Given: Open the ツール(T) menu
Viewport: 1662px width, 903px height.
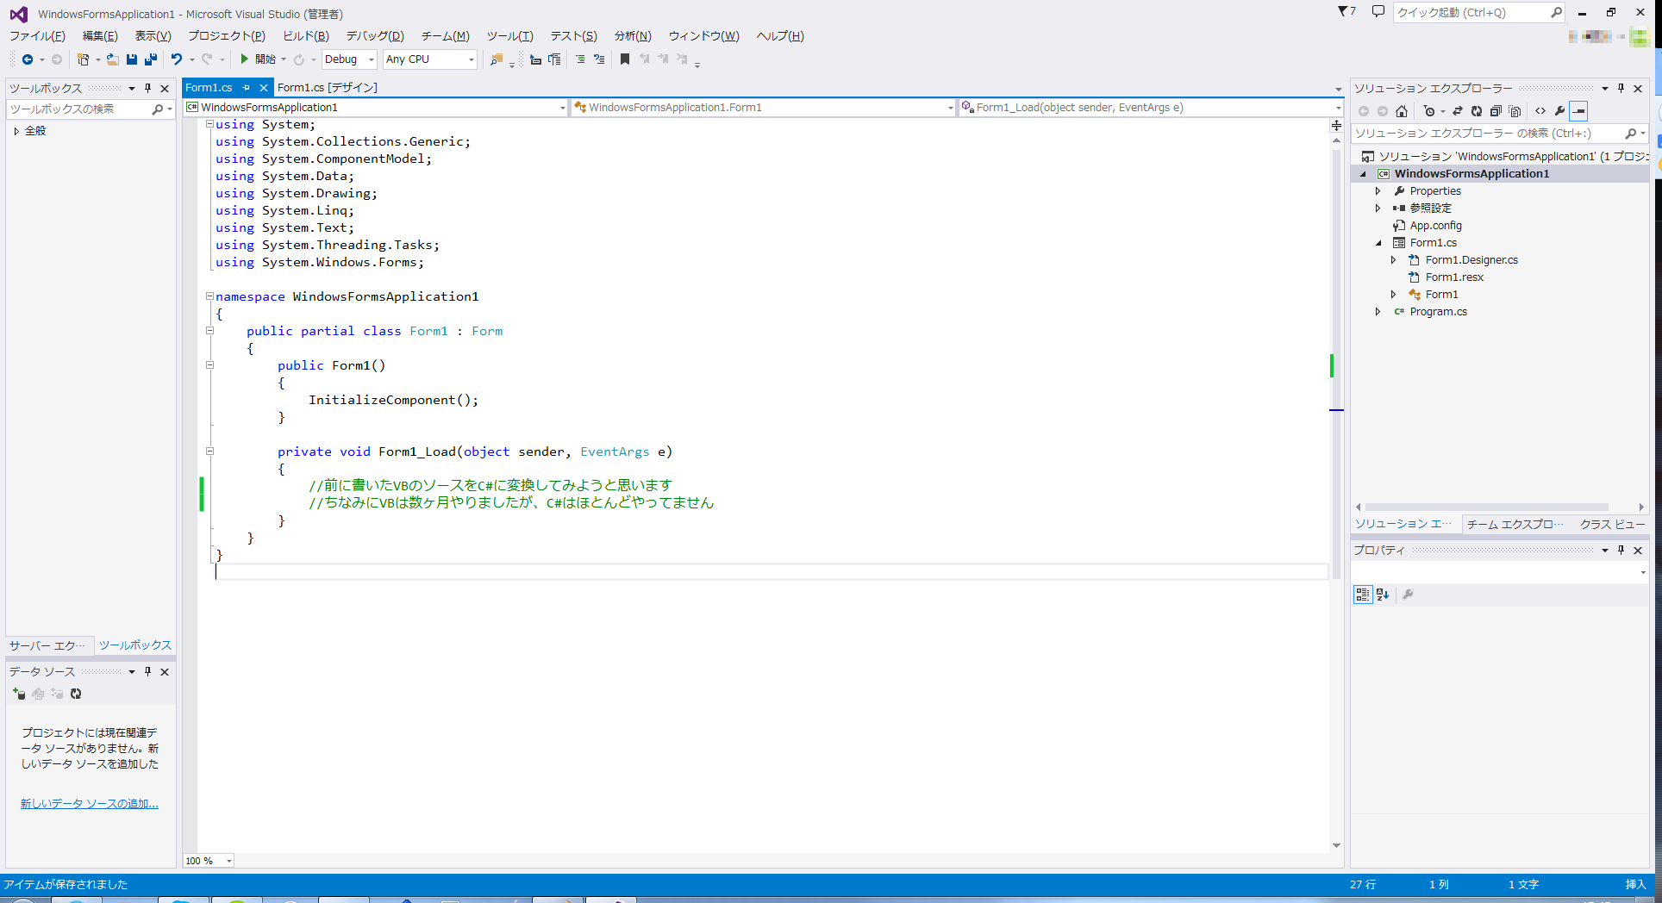Looking at the screenshot, I should pos(509,36).
